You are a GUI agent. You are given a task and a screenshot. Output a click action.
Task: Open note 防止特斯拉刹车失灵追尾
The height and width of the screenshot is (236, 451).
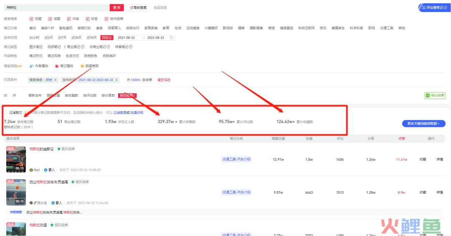point(48,182)
